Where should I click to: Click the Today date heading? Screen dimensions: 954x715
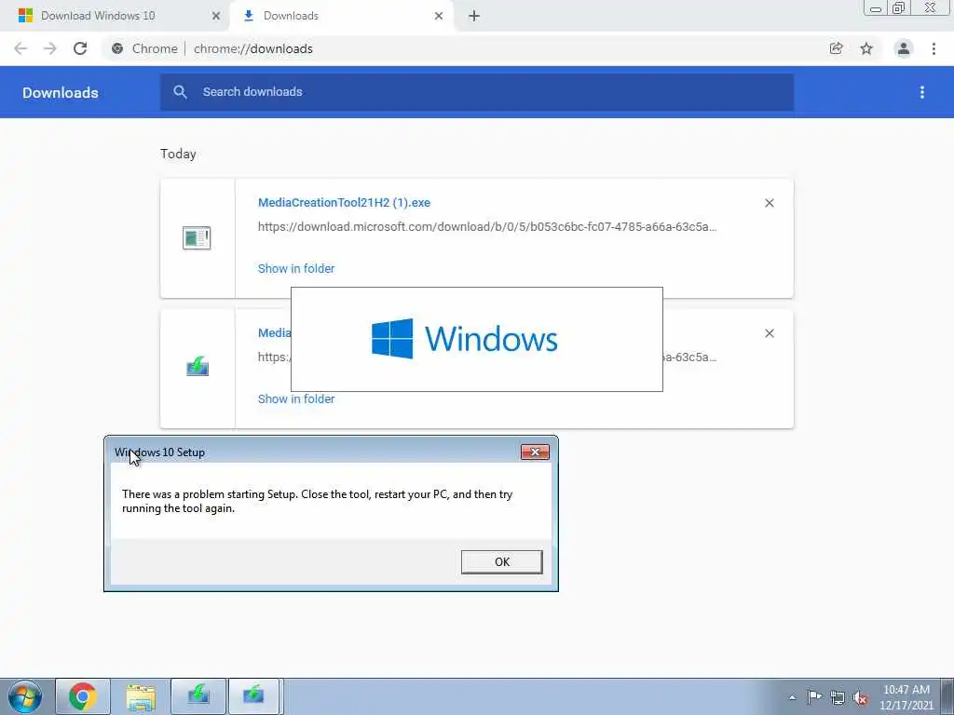pos(178,154)
